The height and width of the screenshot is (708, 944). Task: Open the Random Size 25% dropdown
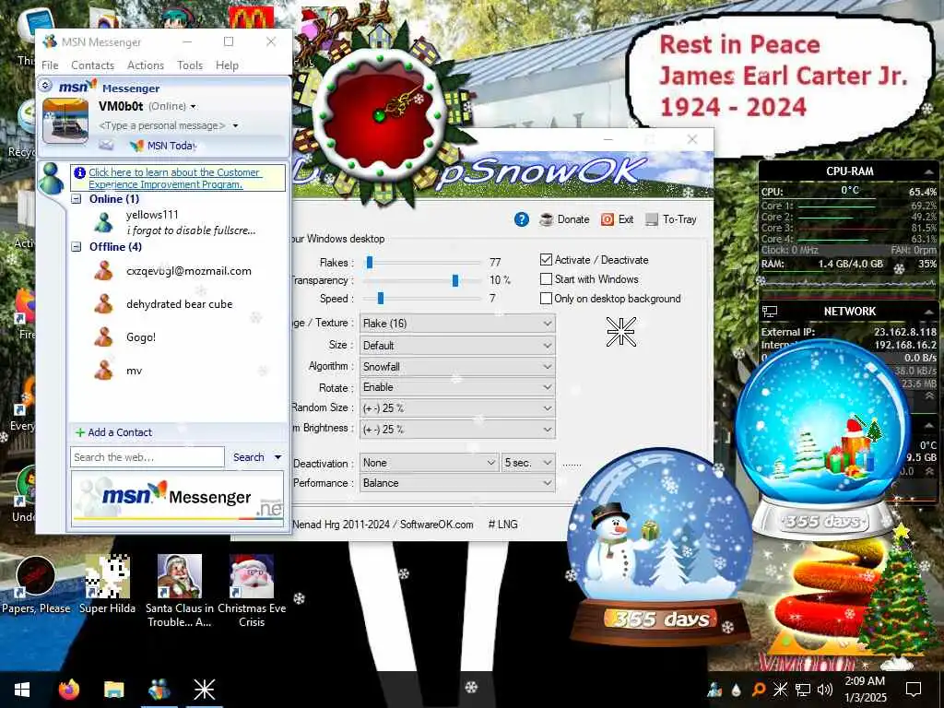[457, 408]
